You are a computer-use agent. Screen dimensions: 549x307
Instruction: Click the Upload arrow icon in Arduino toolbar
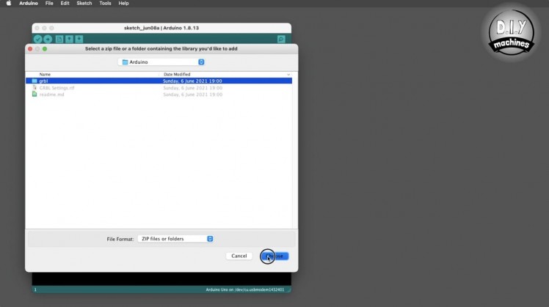[48, 39]
